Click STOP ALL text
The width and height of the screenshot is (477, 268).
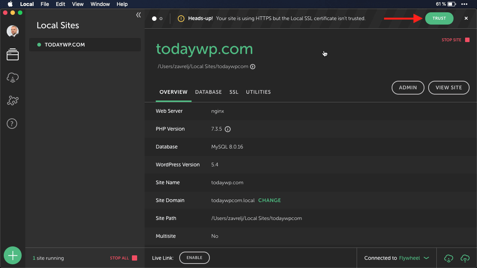pos(119,258)
